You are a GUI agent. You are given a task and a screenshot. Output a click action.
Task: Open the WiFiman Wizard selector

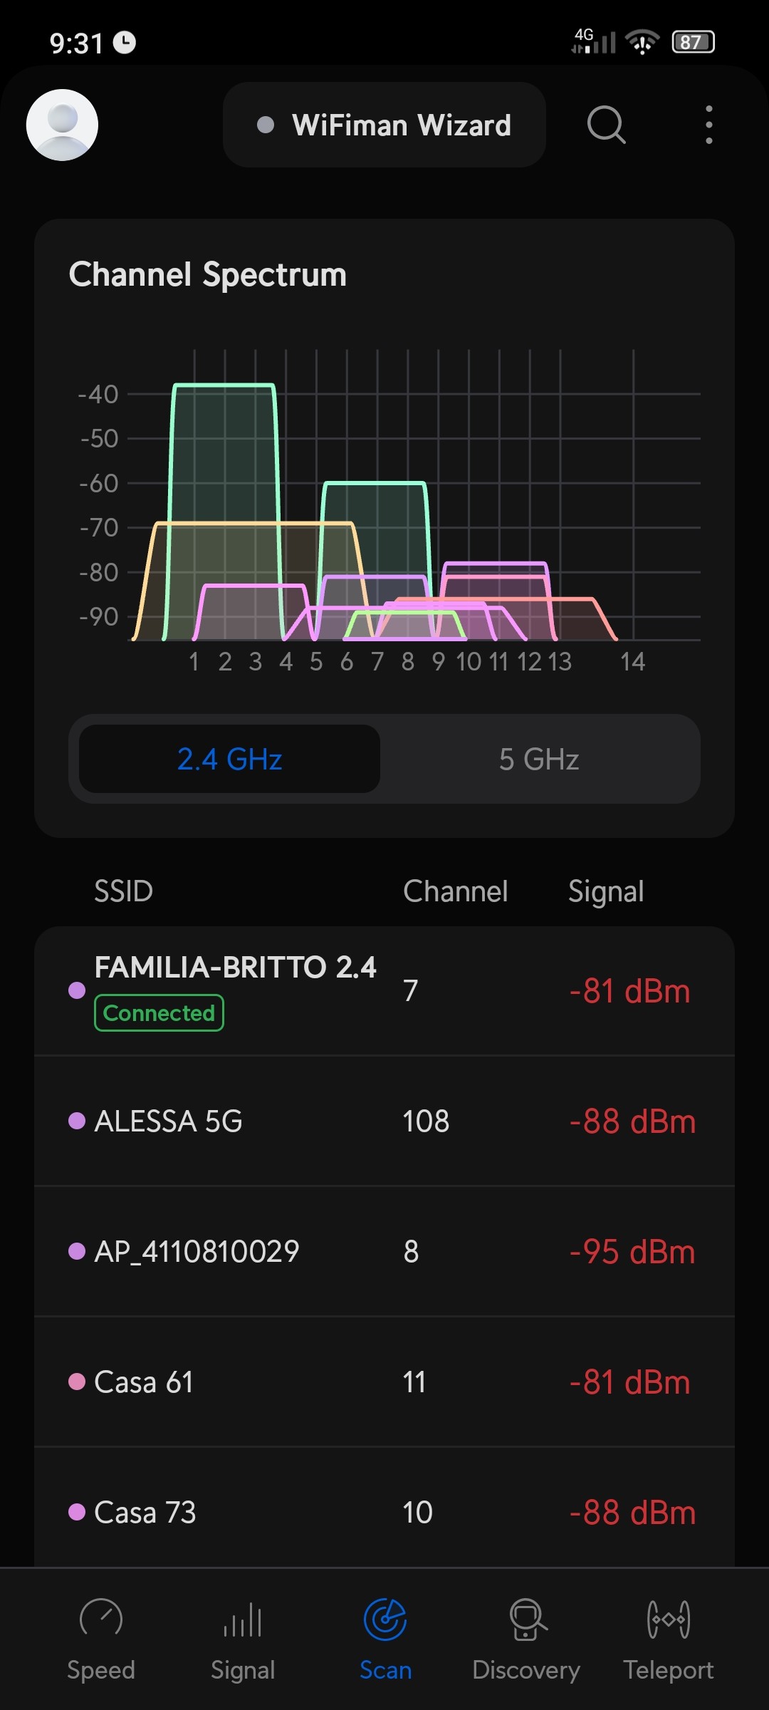pyautogui.click(x=384, y=125)
